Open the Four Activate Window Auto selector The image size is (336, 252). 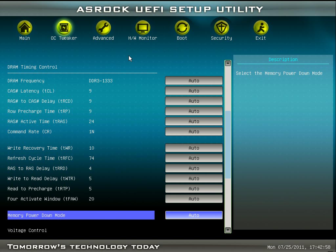194,199
